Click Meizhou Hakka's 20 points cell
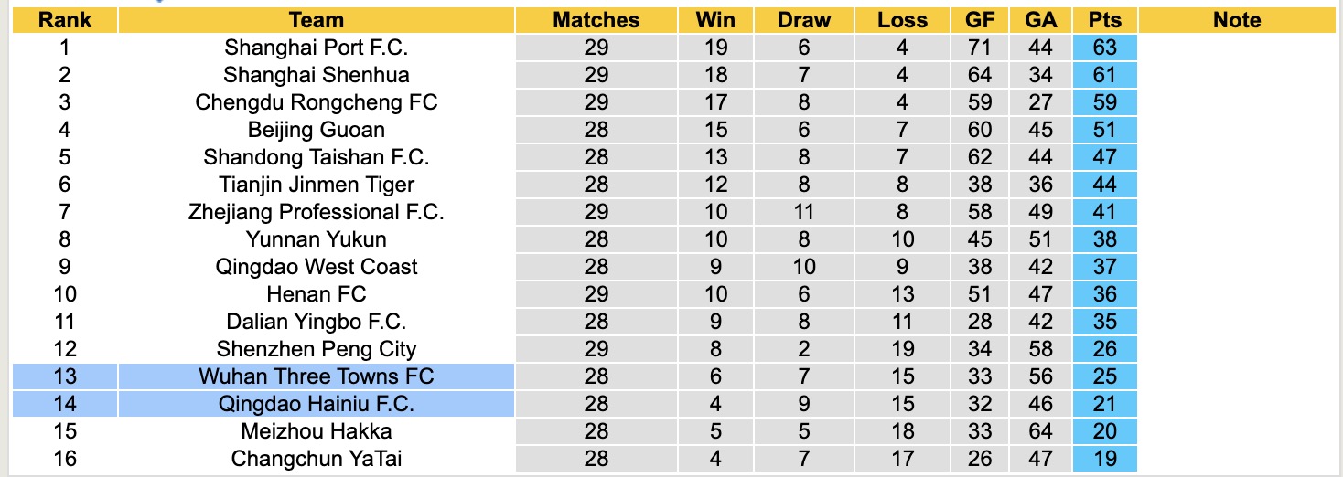The height and width of the screenshot is (477, 1343). point(1104,431)
